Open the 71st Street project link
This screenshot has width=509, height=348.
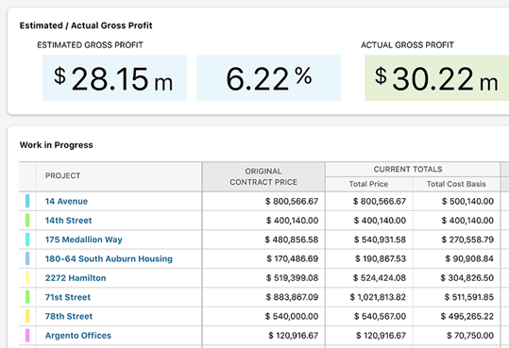[x=68, y=297]
